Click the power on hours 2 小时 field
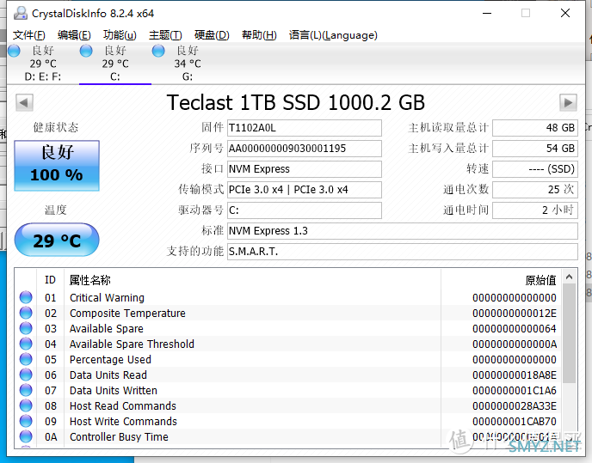This screenshot has width=592, height=463. [x=535, y=210]
